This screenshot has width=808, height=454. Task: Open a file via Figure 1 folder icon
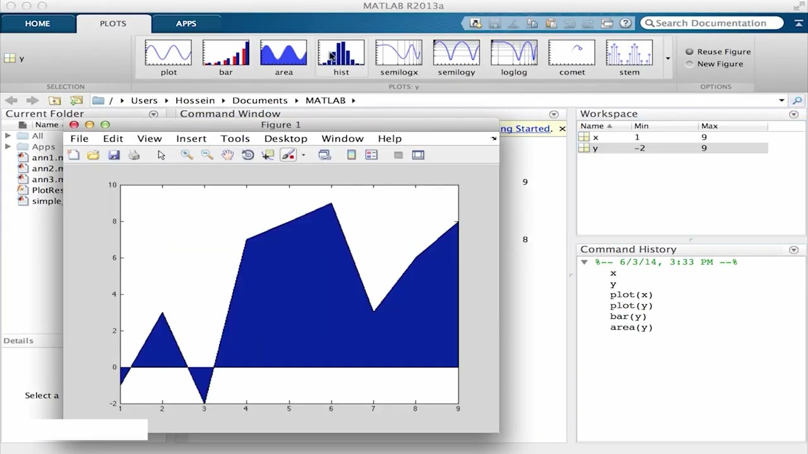(93, 154)
